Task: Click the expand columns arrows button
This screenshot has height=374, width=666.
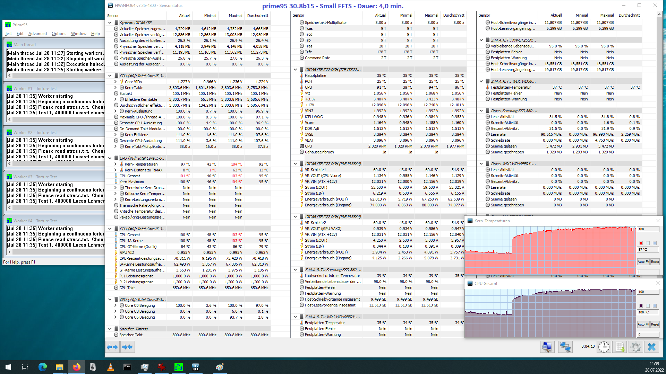Action: point(112,347)
